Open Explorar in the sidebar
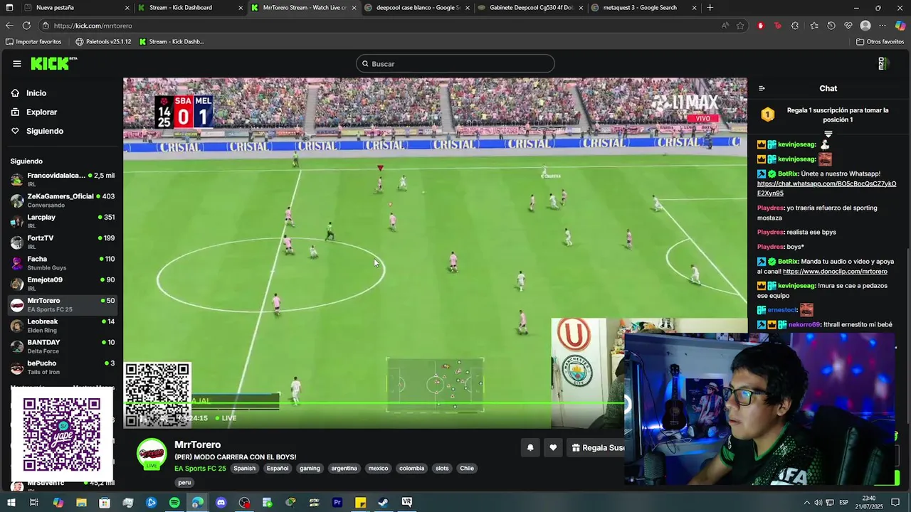Screen dimensions: 911x512 (41, 112)
